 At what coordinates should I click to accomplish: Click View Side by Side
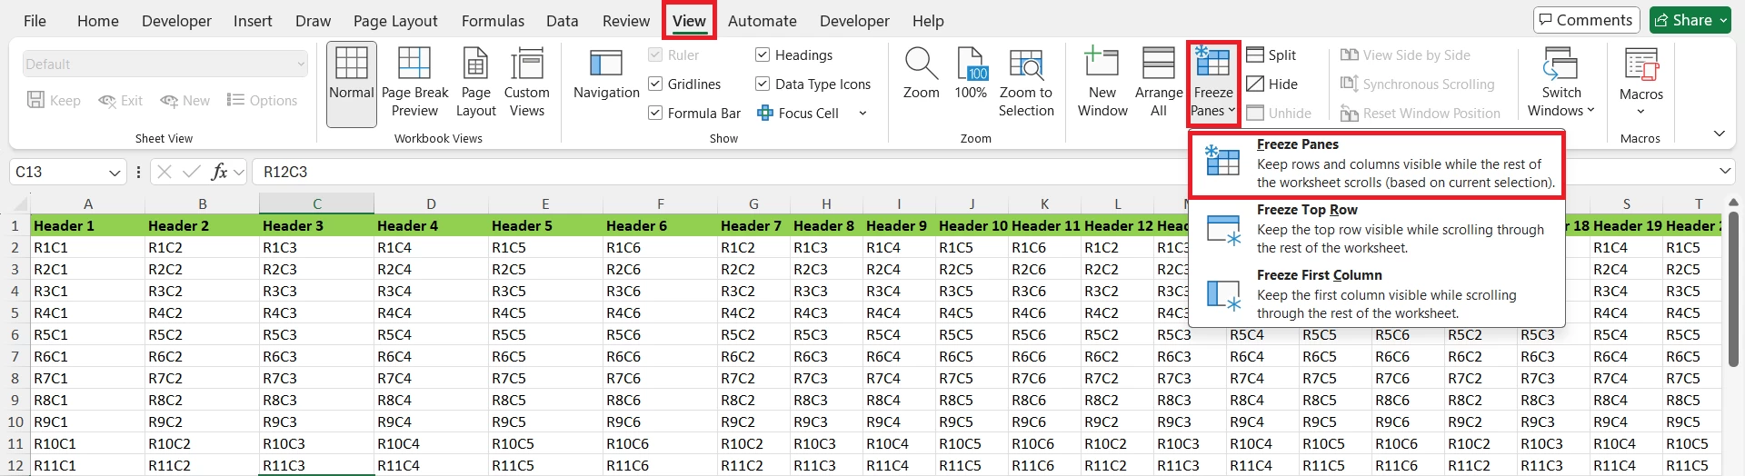[x=1405, y=55]
